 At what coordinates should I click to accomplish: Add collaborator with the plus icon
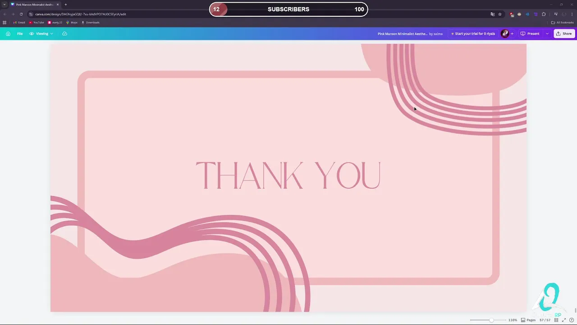coord(512,34)
